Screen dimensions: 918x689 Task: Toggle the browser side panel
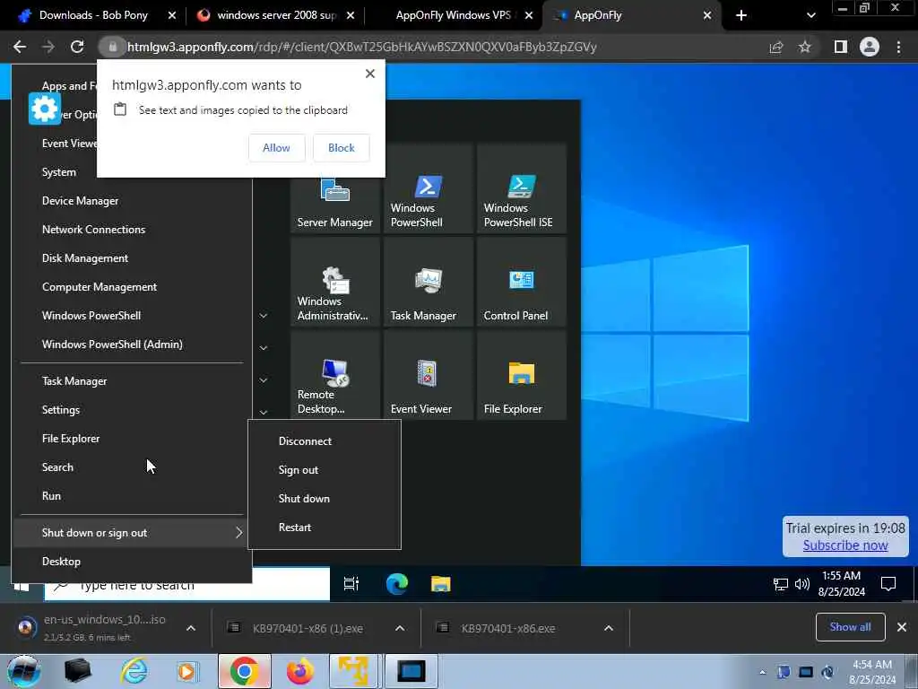point(841,47)
